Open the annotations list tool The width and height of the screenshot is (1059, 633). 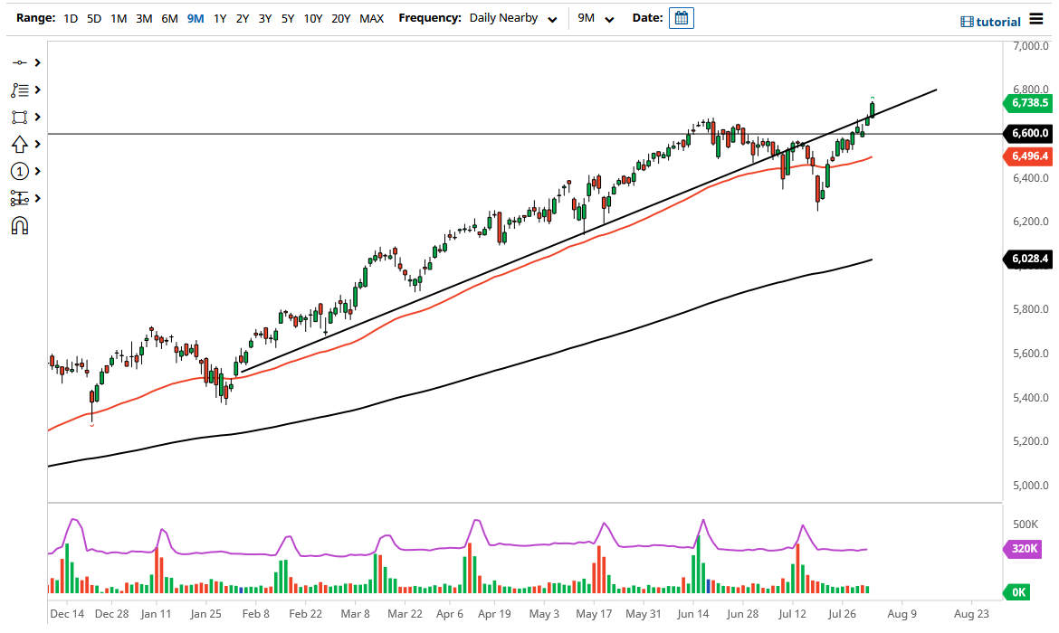click(20, 90)
